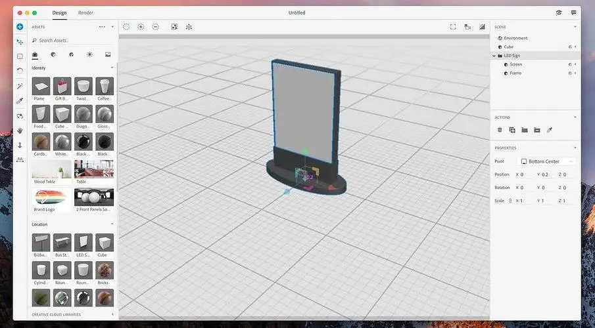Collapse the Properties panel arrow
This screenshot has width=595, height=328.
click(x=575, y=148)
